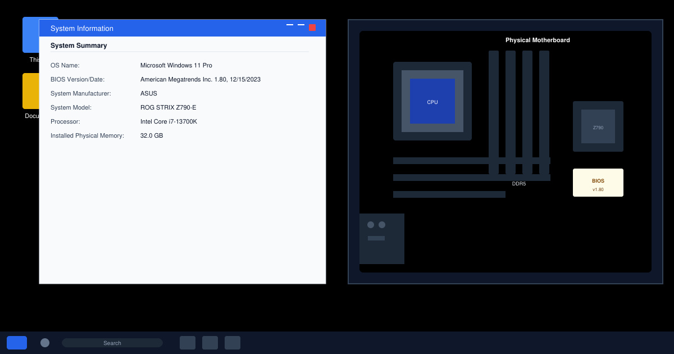Click the first window control of System Information
Viewport: 674px width, 354px height.
point(290,25)
